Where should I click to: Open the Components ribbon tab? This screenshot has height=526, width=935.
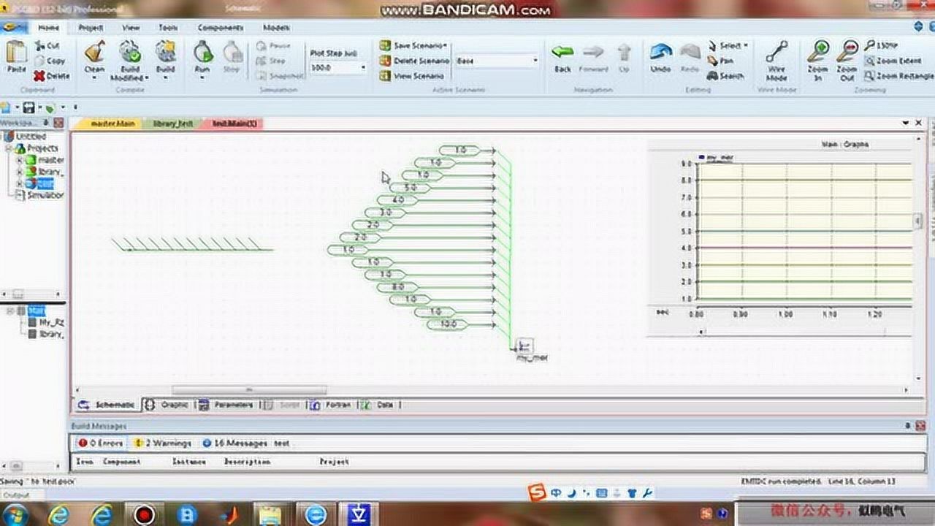point(220,28)
